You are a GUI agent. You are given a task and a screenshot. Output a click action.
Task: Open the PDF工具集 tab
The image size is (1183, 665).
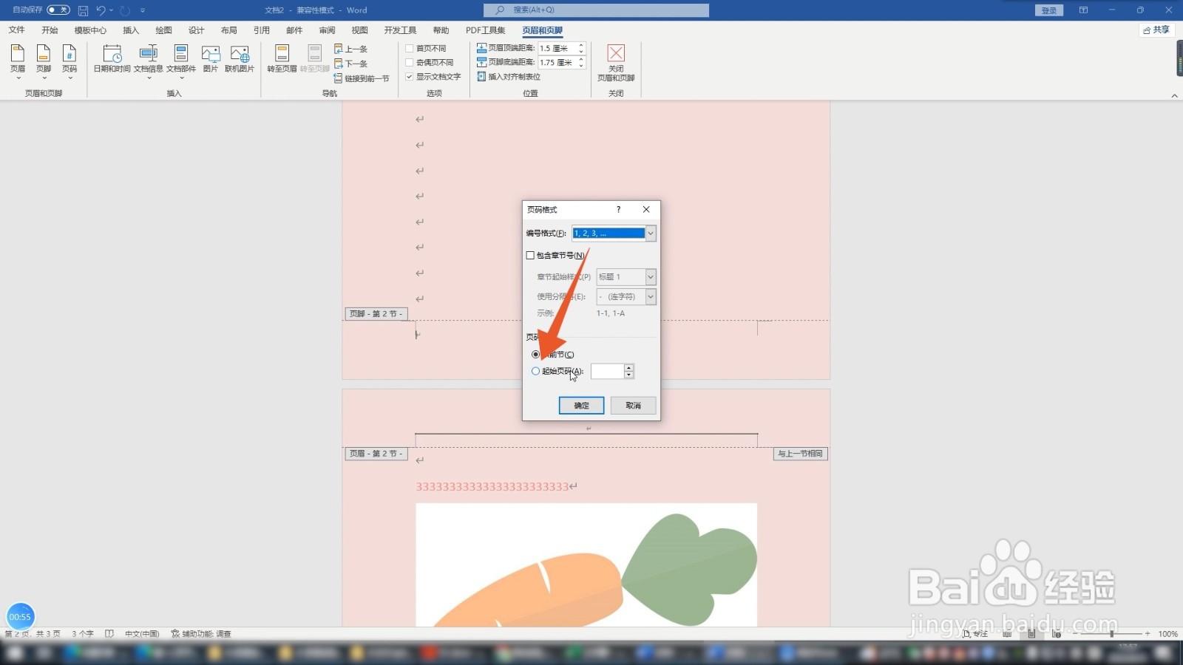486,30
